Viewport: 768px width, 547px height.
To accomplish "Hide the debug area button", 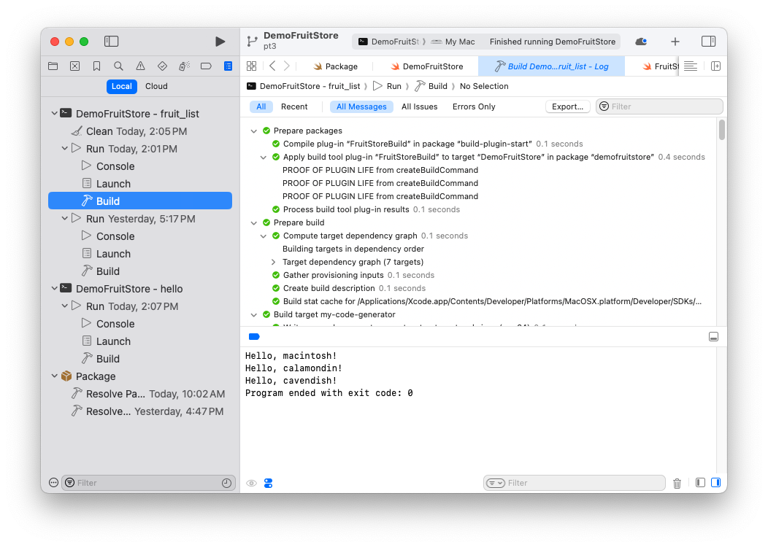I will tap(714, 337).
